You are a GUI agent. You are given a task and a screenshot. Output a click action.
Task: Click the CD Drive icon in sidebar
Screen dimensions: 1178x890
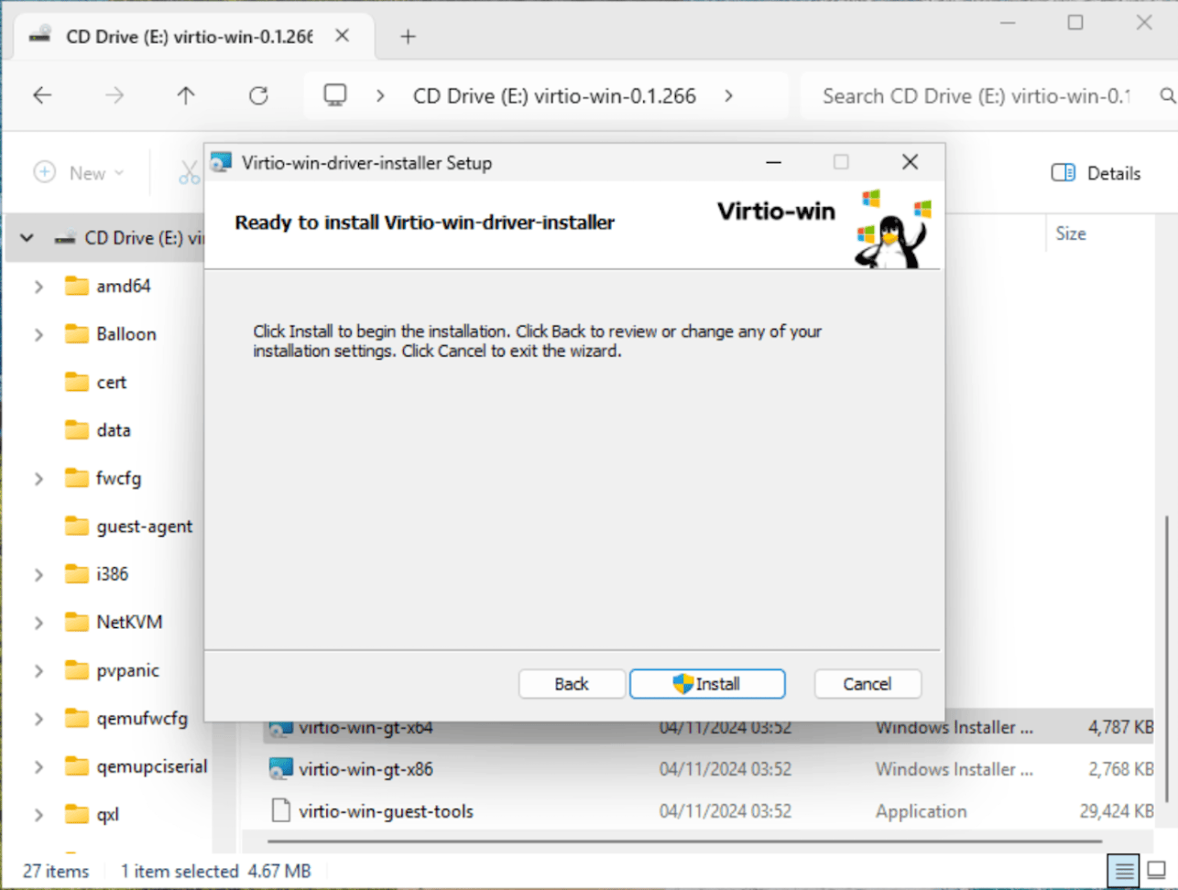[x=67, y=237]
